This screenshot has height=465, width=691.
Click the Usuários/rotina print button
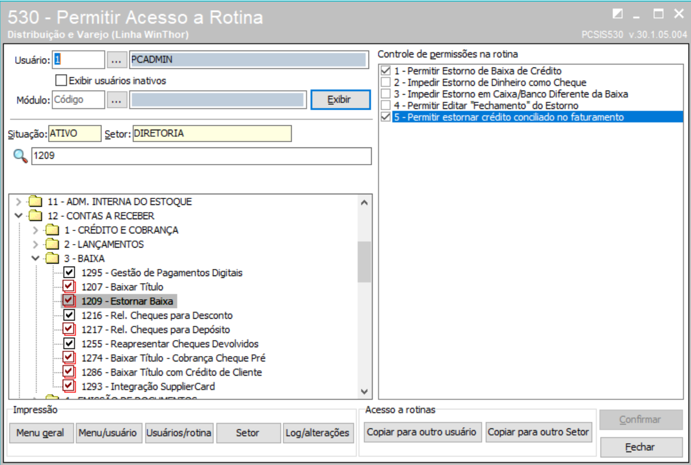point(178,433)
